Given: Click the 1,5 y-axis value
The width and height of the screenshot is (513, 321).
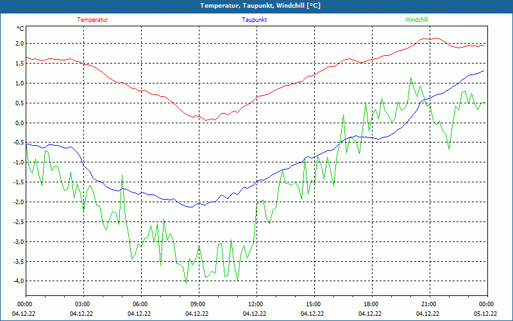Looking at the screenshot, I should [x=20, y=64].
